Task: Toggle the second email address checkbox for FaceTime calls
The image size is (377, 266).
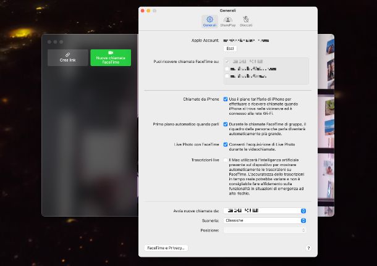Action: tap(227, 76)
